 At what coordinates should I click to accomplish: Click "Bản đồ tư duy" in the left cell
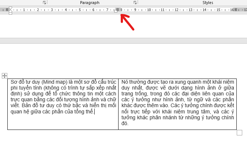coord(38,105)
